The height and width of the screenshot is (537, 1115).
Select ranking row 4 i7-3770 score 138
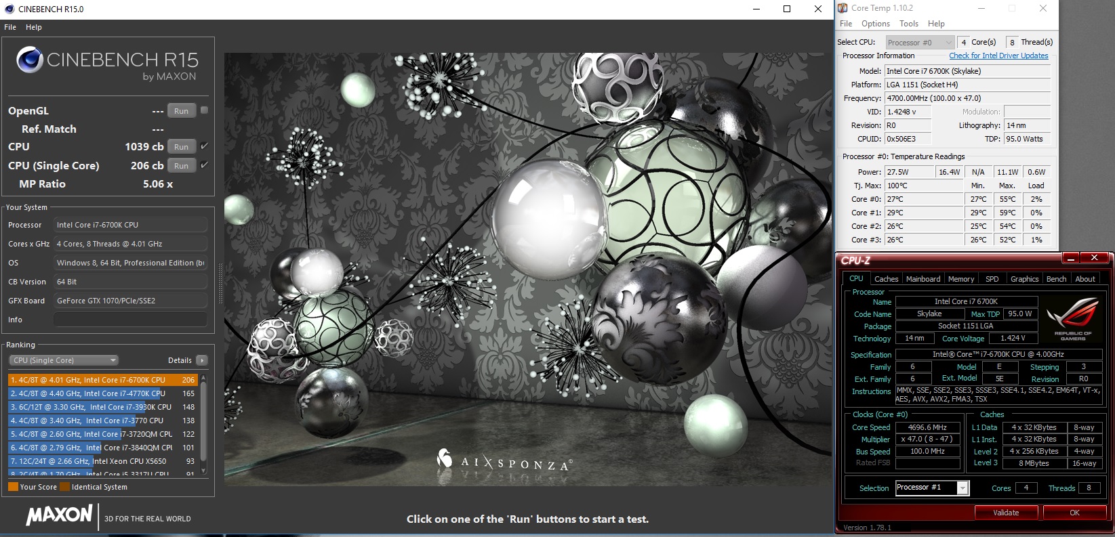point(102,421)
